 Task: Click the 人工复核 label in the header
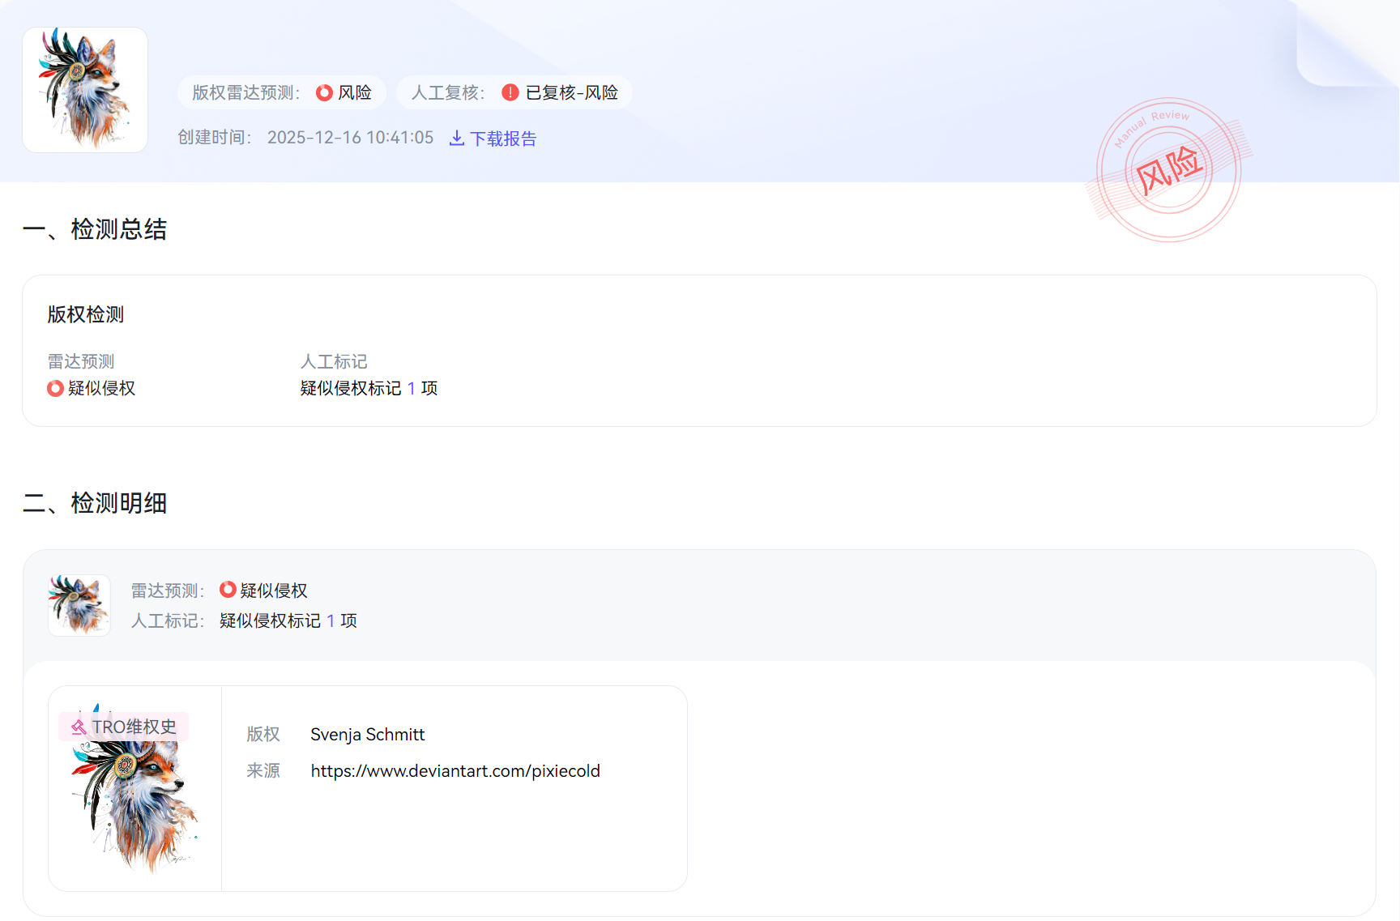(448, 93)
